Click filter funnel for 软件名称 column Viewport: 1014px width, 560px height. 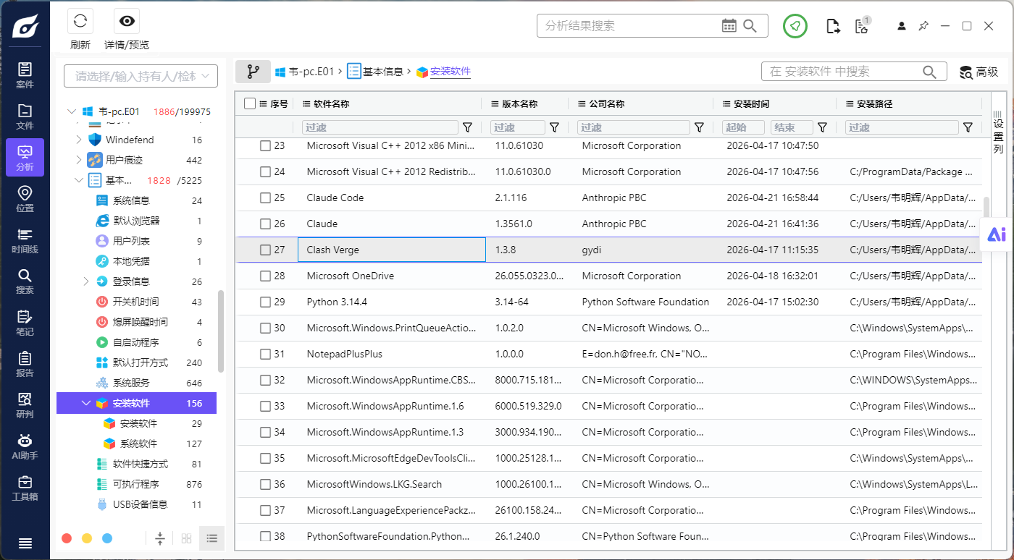click(x=468, y=127)
